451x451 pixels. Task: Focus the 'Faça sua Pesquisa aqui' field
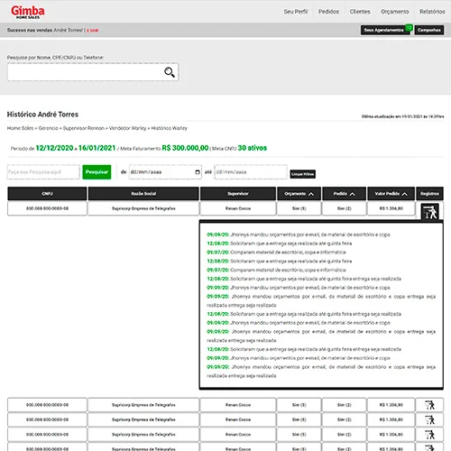coord(43,172)
